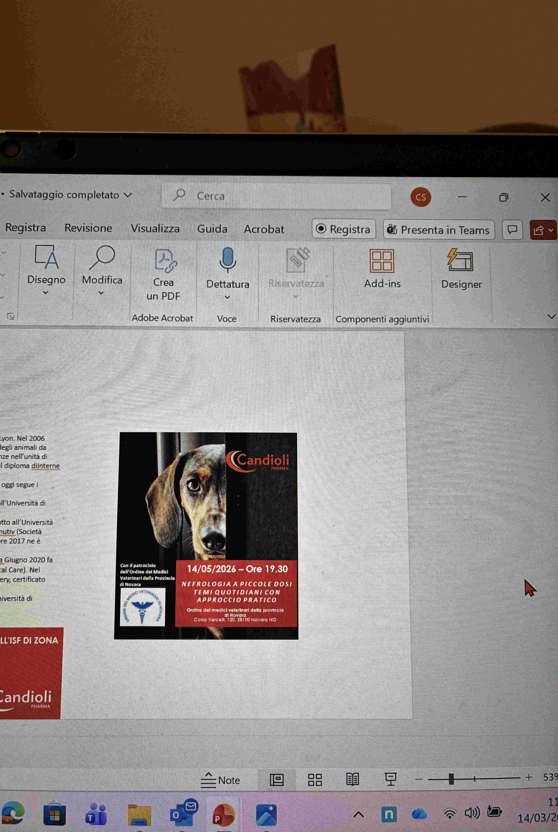Click the Registra button with record dot
This screenshot has width=558, height=832.
[x=344, y=229]
